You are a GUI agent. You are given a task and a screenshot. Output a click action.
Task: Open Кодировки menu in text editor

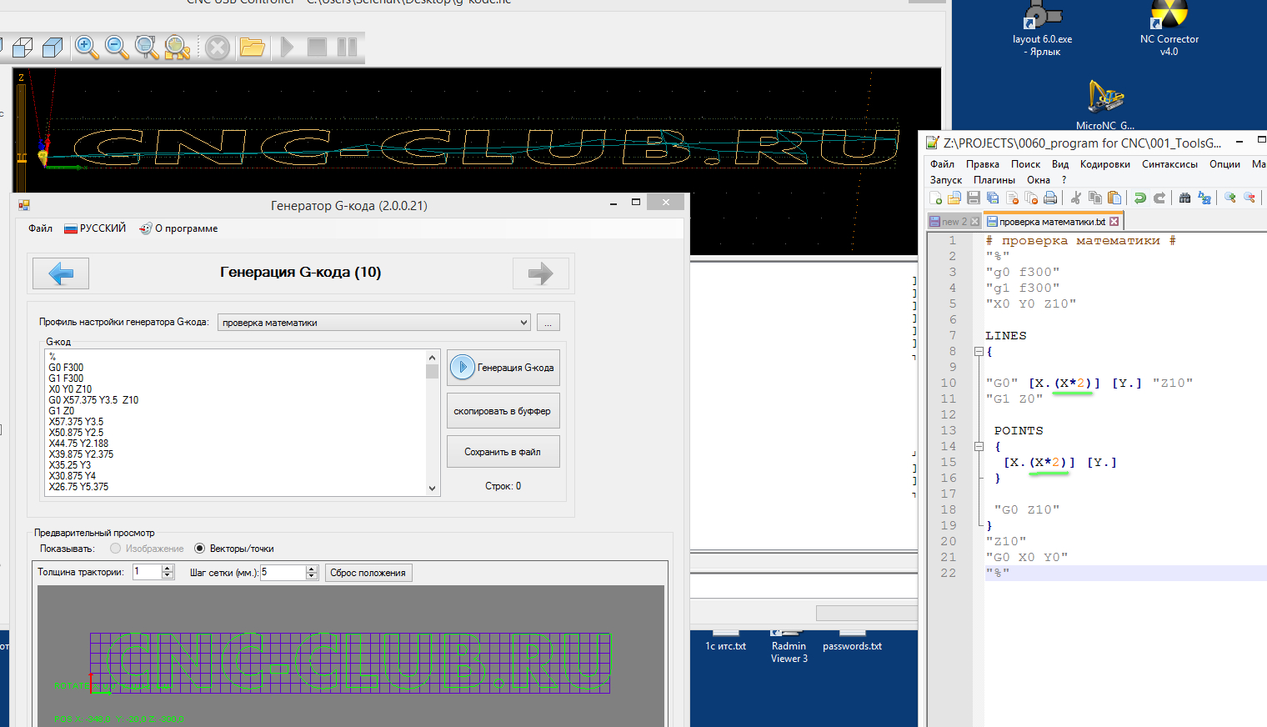click(1105, 164)
